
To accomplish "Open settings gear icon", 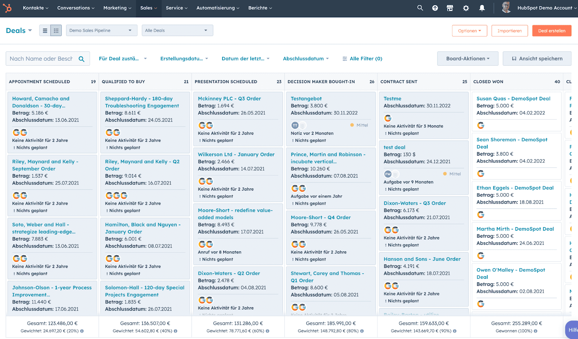I will pos(466,8).
